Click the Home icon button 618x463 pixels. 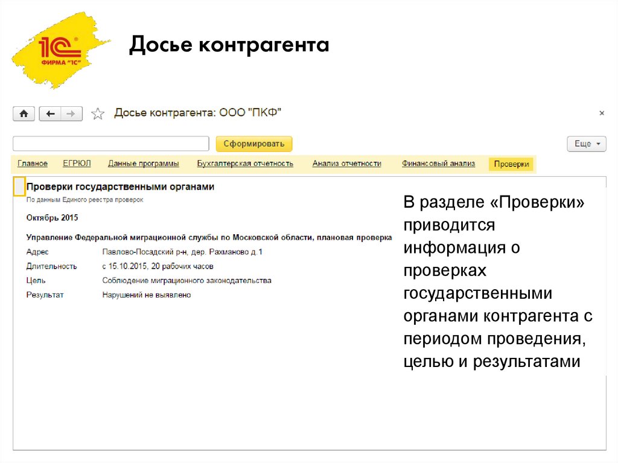click(x=24, y=114)
